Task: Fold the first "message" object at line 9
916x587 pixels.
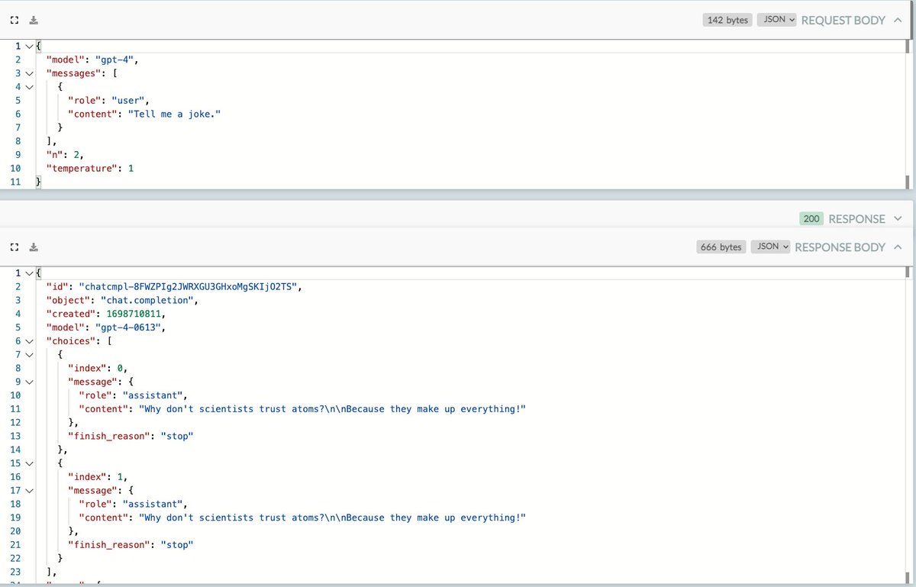Action: coord(29,382)
